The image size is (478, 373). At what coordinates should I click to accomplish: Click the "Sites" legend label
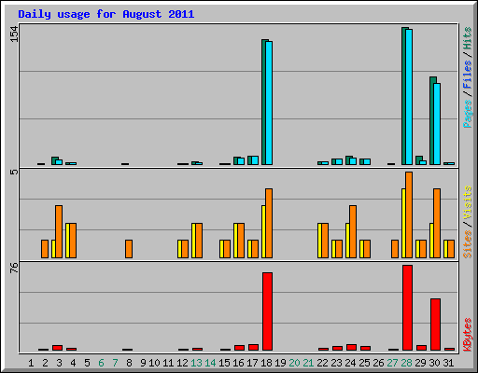(468, 244)
